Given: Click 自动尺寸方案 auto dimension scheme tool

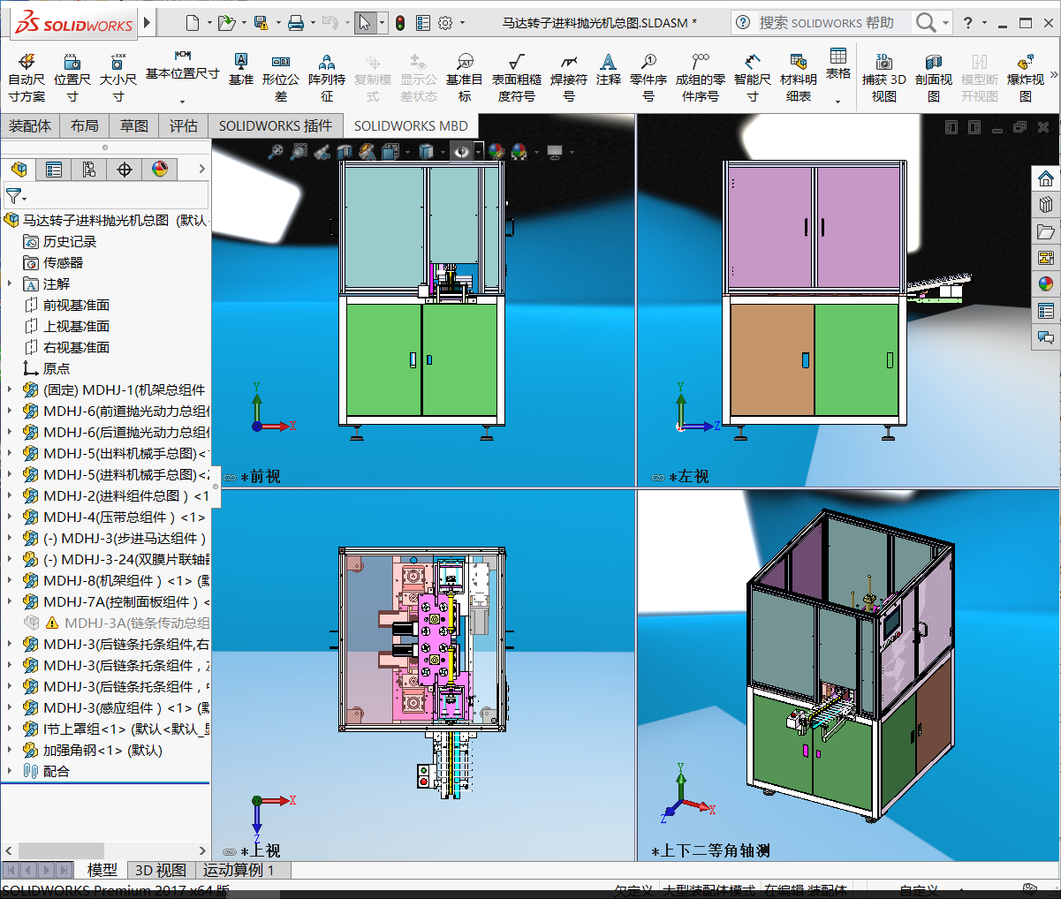Looking at the screenshot, I should click(x=27, y=77).
